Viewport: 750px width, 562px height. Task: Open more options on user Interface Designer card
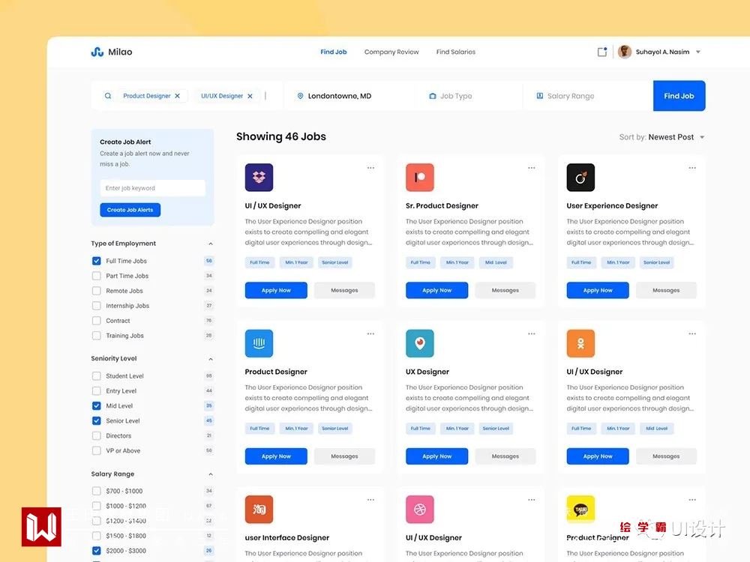click(370, 499)
